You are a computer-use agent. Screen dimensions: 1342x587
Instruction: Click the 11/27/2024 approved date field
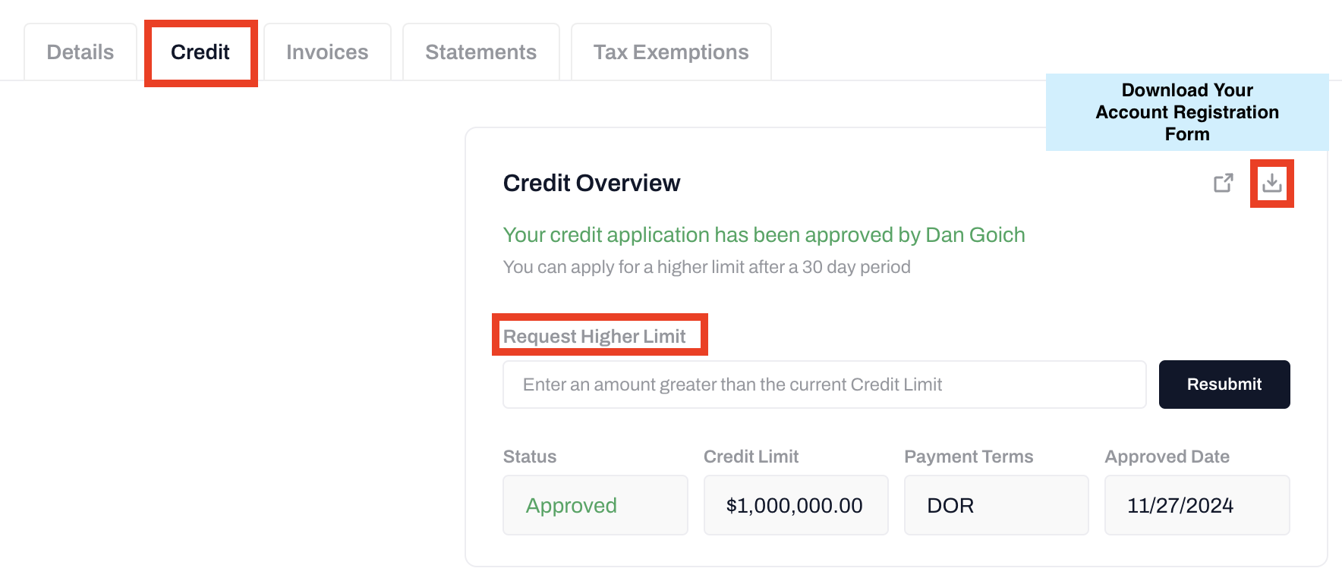[x=1196, y=505]
